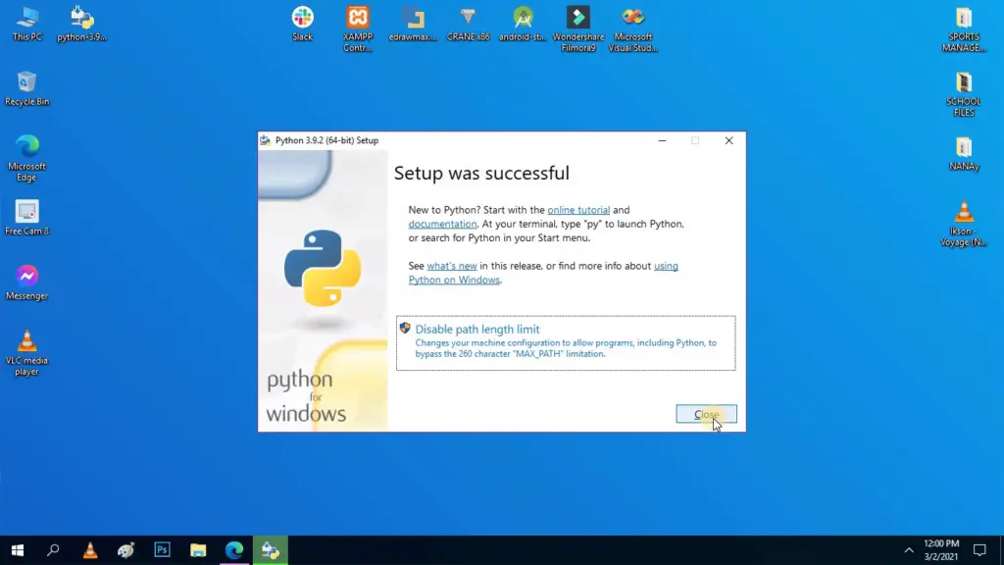
Task: Open VLC from the taskbar
Action: coord(89,550)
